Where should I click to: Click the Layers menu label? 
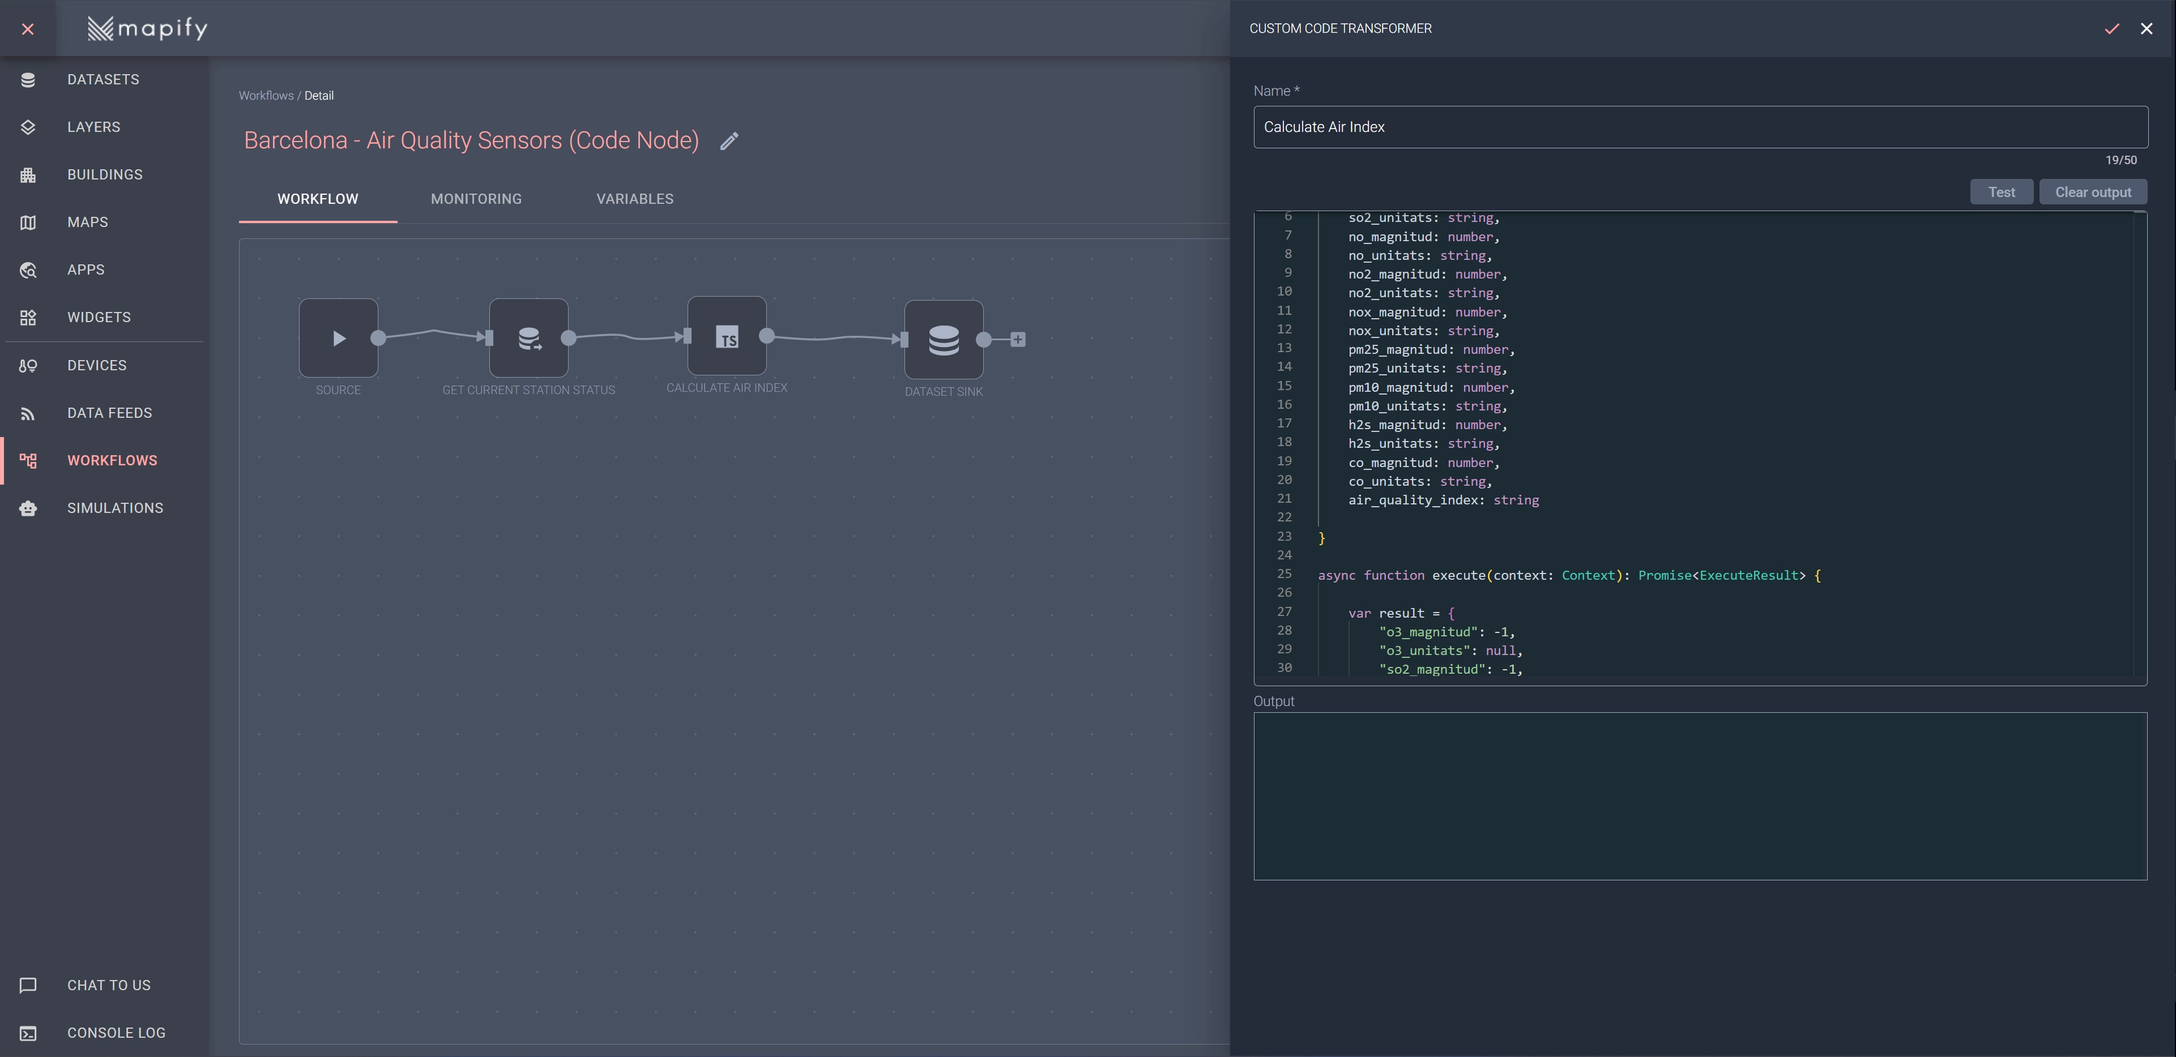(94, 127)
